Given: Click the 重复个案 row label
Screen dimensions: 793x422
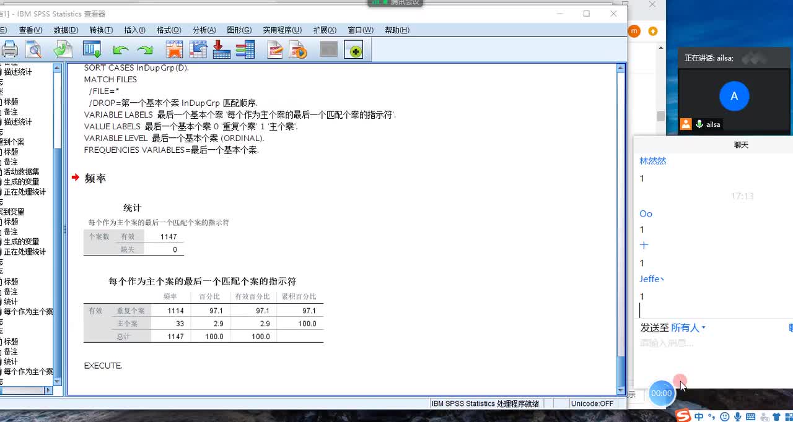Looking at the screenshot, I should click(x=130, y=311).
